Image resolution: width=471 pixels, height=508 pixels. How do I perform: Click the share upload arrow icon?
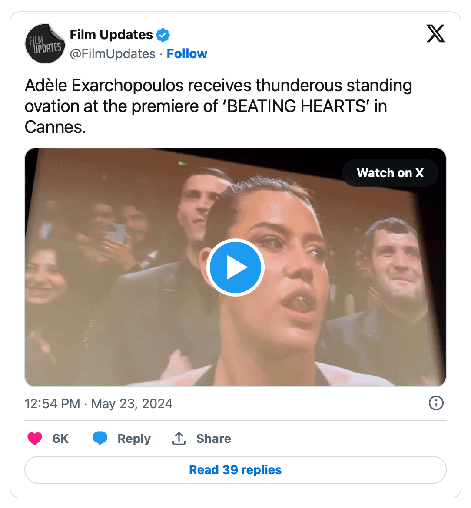[179, 439]
